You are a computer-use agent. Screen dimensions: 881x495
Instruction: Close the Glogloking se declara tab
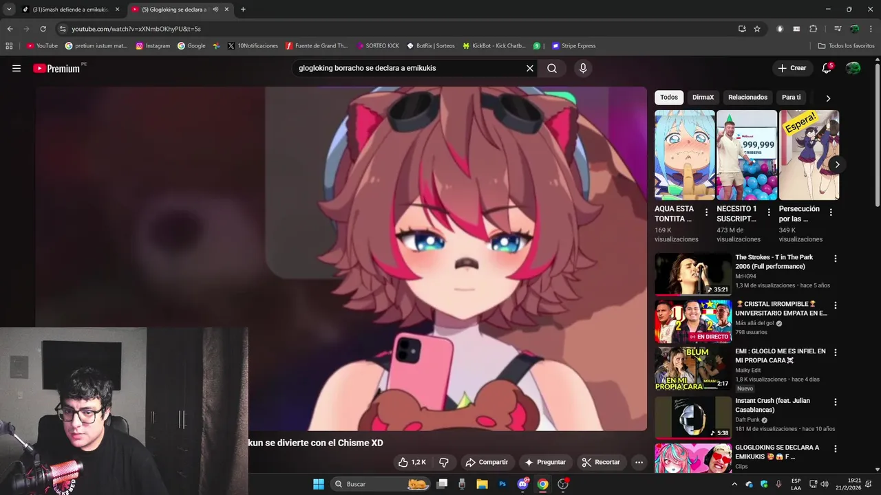coord(226,10)
